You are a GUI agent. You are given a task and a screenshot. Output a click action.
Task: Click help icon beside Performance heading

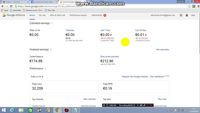45,69
